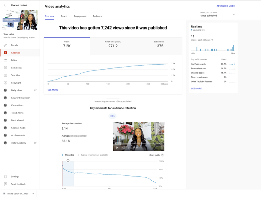261x198 pixels.
Task: Click external link icon beside Daily Ideas
Action: point(35,90)
